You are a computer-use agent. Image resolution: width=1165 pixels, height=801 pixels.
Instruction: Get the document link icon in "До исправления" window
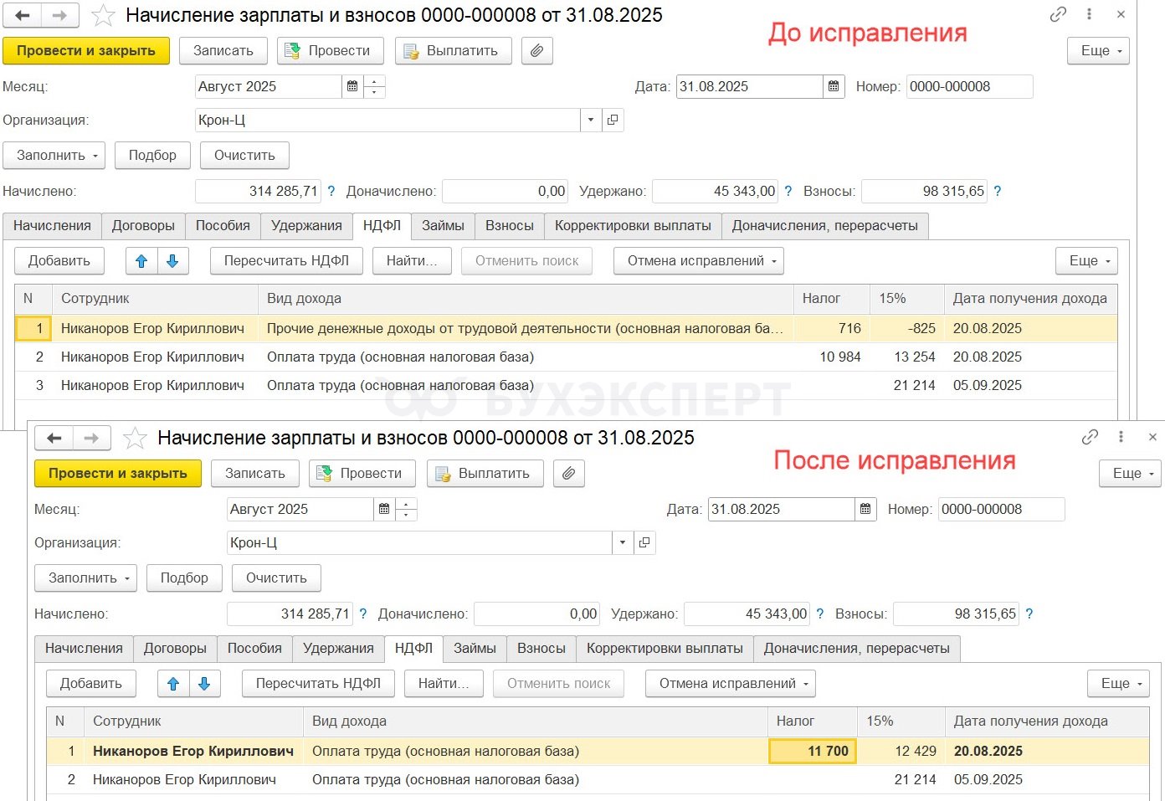1058,14
